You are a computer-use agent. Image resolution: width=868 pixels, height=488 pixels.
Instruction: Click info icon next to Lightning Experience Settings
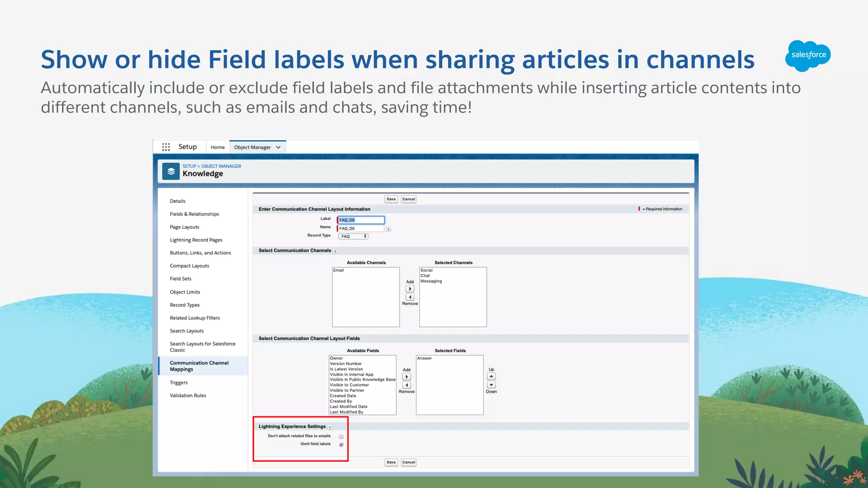(x=330, y=427)
